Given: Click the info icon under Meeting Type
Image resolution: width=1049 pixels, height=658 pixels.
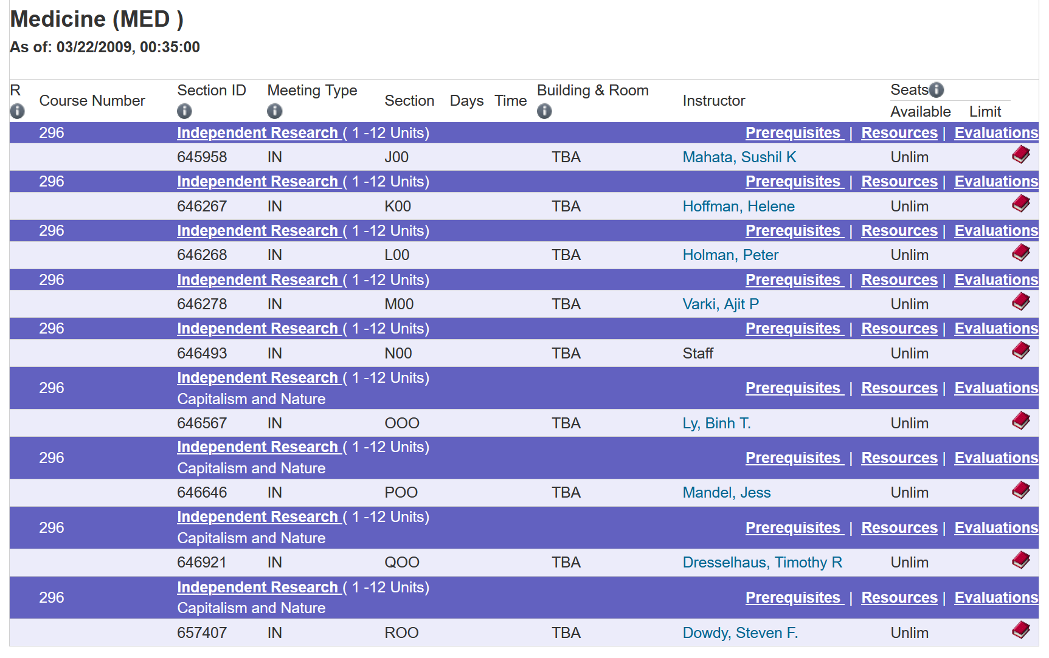Looking at the screenshot, I should coord(274,111).
